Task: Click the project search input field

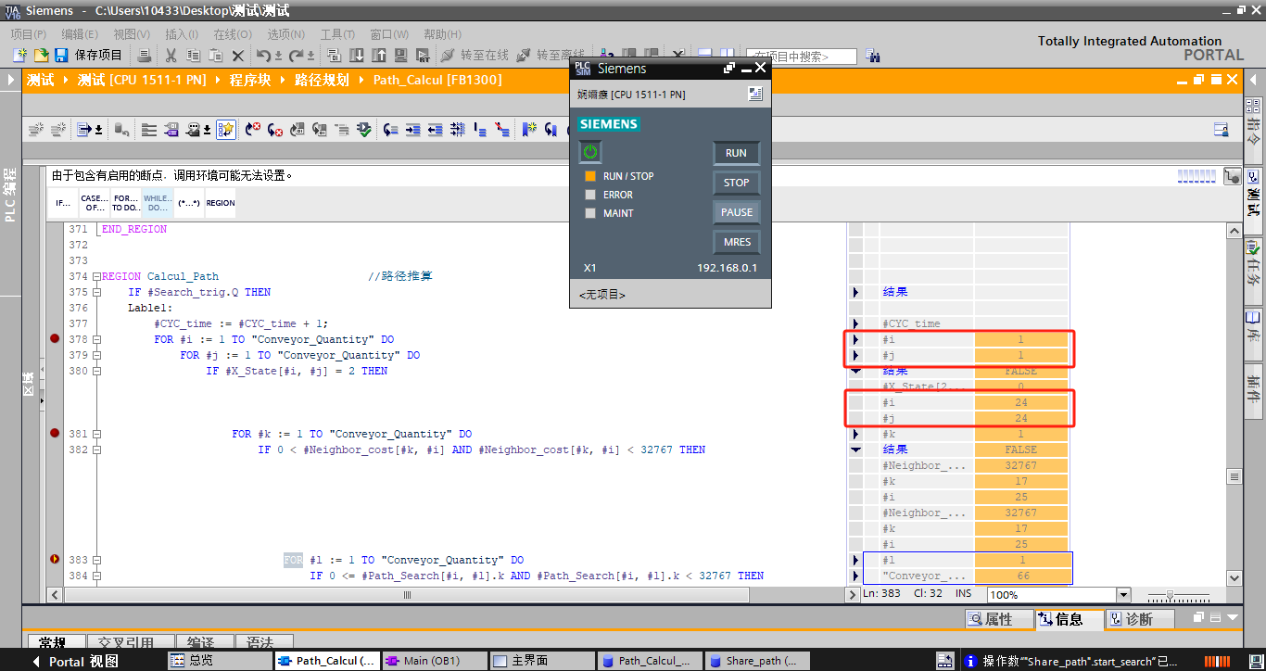Action: pos(802,57)
